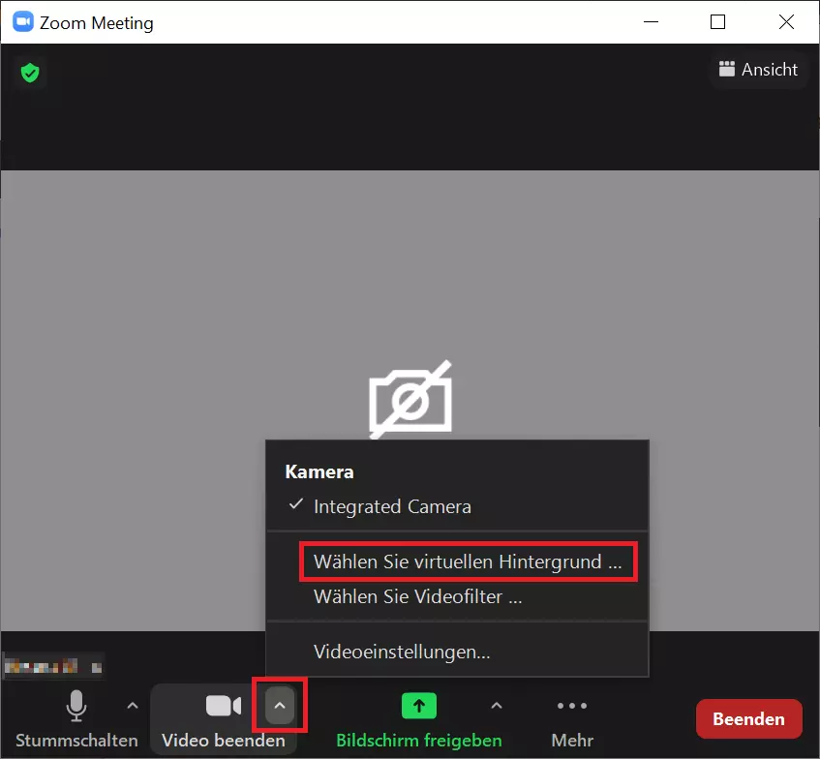820x759 pixels.
Task: Click the green encryption shield icon
Action: [x=30, y=73]
